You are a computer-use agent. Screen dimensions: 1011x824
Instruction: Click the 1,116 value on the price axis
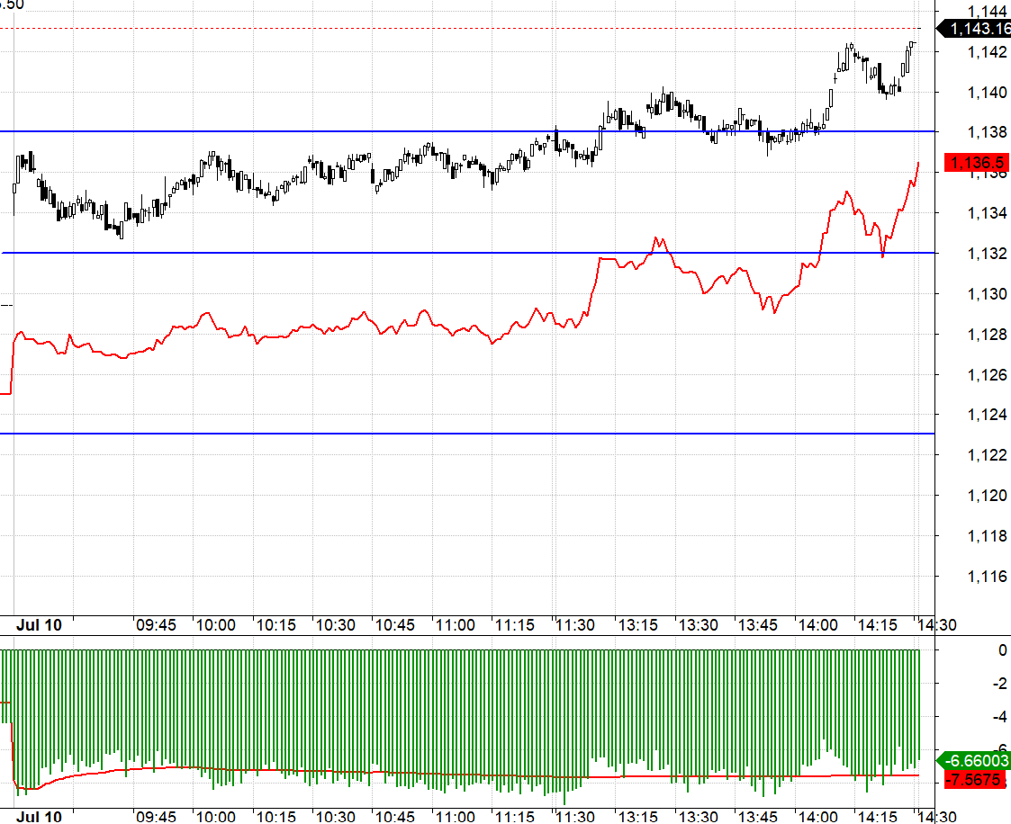point(986,576)
